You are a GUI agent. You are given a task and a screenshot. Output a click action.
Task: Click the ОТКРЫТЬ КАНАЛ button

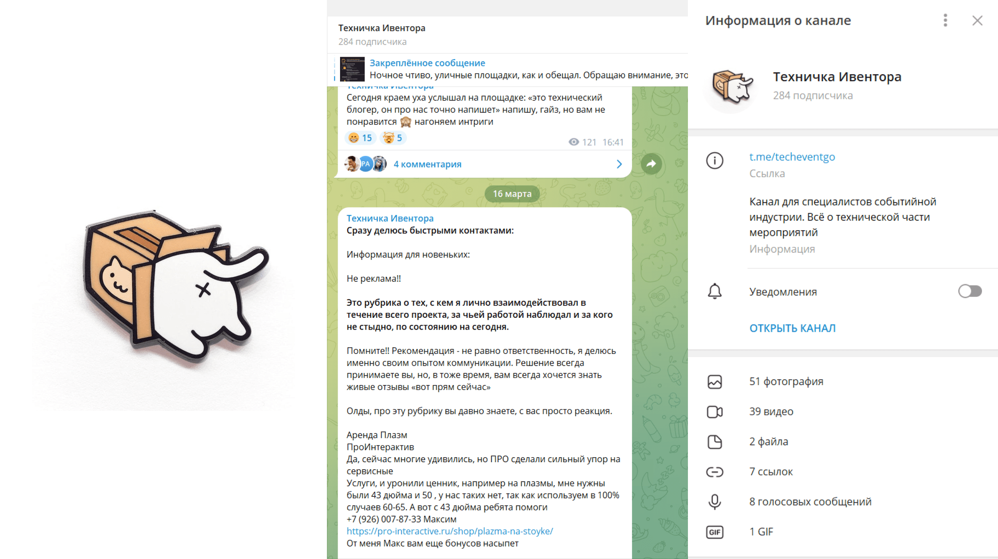pos(792,328)
